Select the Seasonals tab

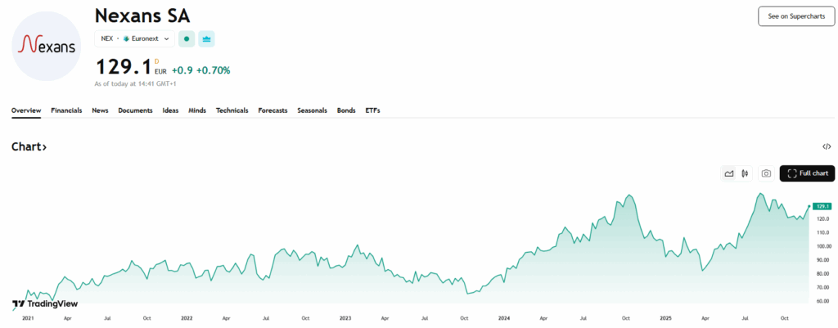click(312, 110)
